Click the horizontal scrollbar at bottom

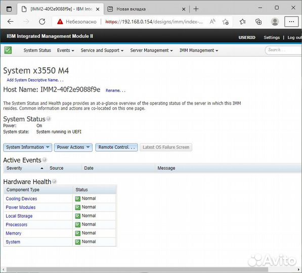[137, 269]
